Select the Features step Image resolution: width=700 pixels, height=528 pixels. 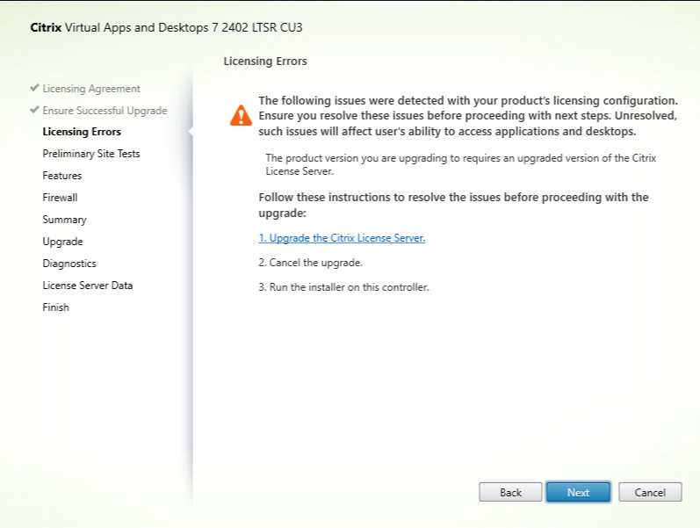pos(62,176)
